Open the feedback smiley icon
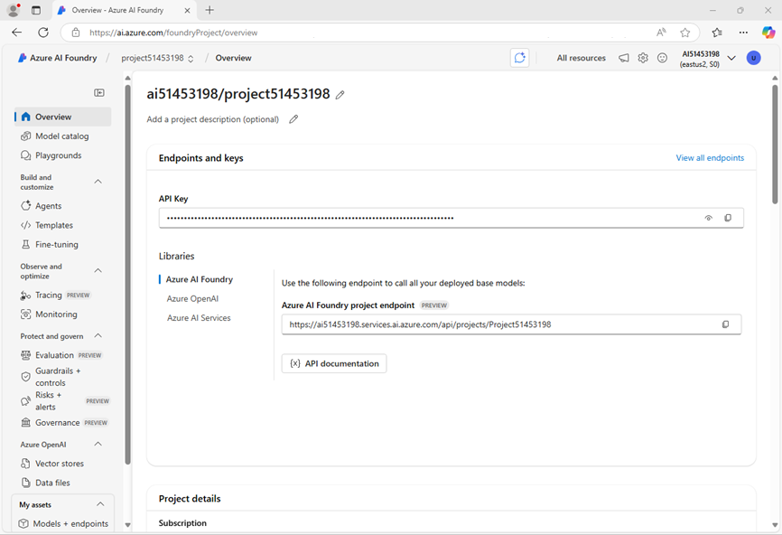 click(x=662, y=58)
